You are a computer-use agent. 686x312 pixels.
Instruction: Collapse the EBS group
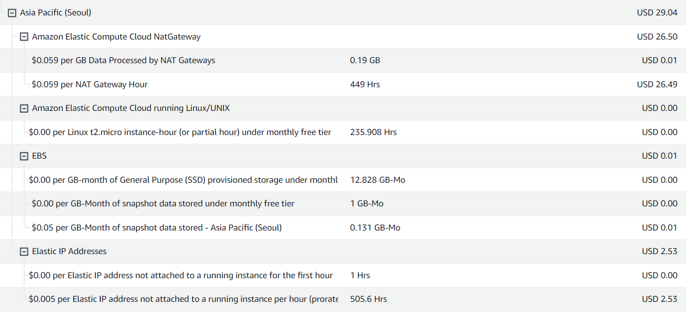(24, 156)
